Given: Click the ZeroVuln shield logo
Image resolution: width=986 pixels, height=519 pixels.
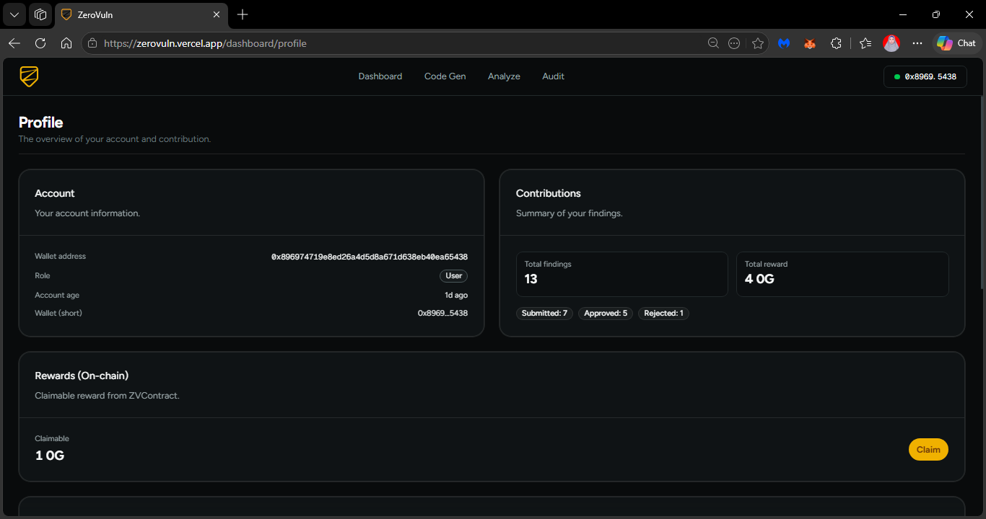Looking at the screenshot, I should tap(29, 76).
